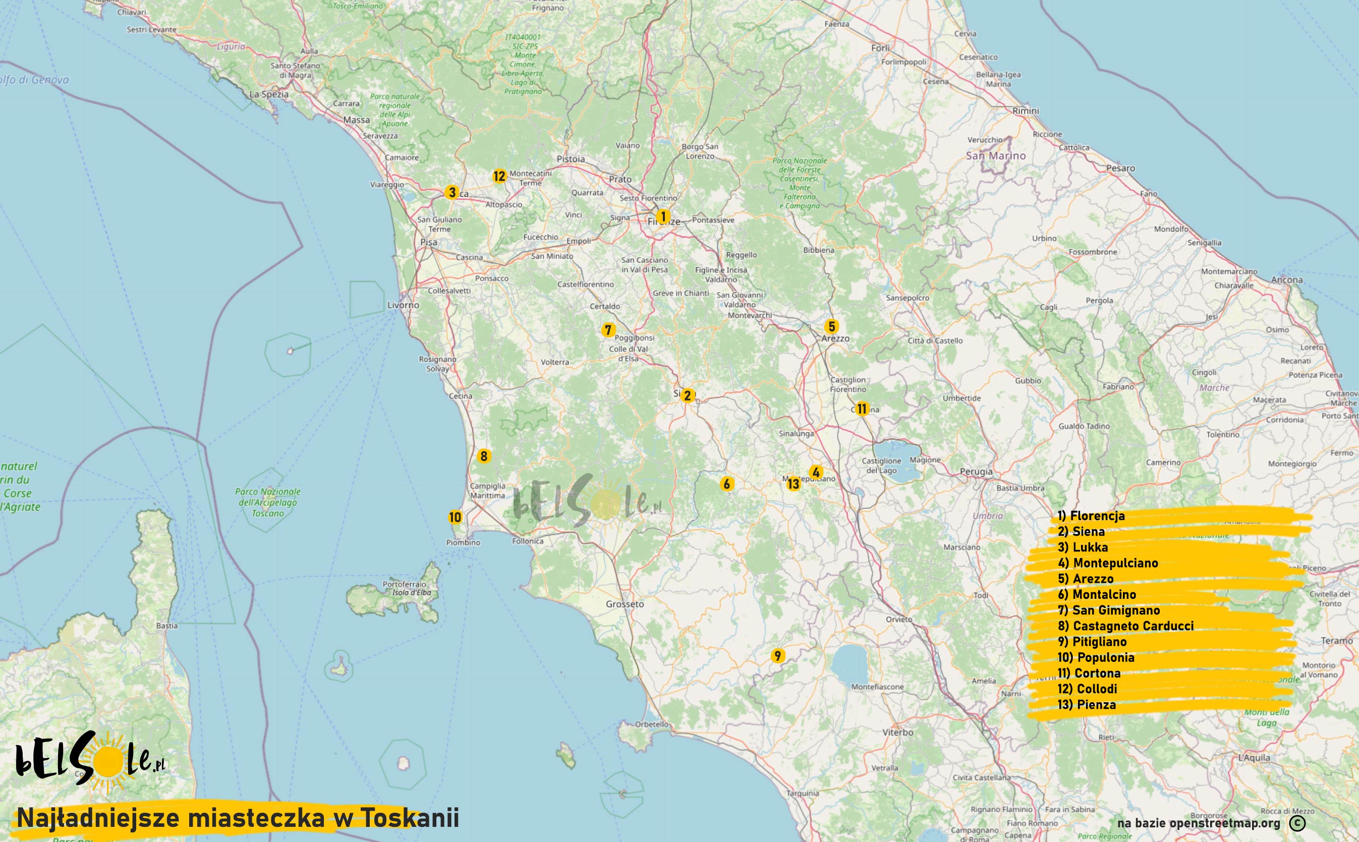Click map marker number 2 at Siena
Image resolution: width=1359 pixels, height=842 pixels.
click(x=687, y=396)
